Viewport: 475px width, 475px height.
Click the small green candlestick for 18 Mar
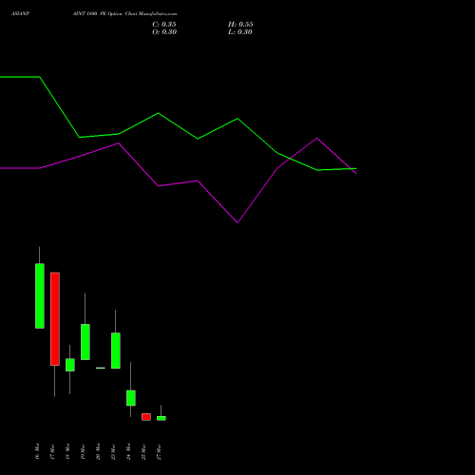coord(70,365)
